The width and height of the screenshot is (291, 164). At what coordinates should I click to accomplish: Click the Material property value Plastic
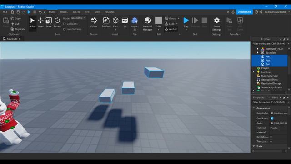[274, 128]
